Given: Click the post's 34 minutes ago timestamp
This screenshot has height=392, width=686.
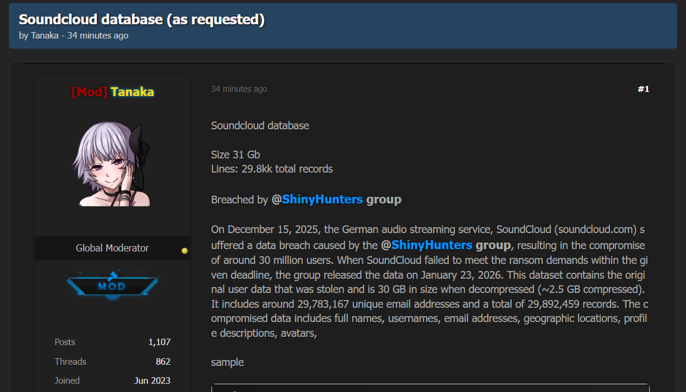Looking at the screenshot, I should 239,89.
